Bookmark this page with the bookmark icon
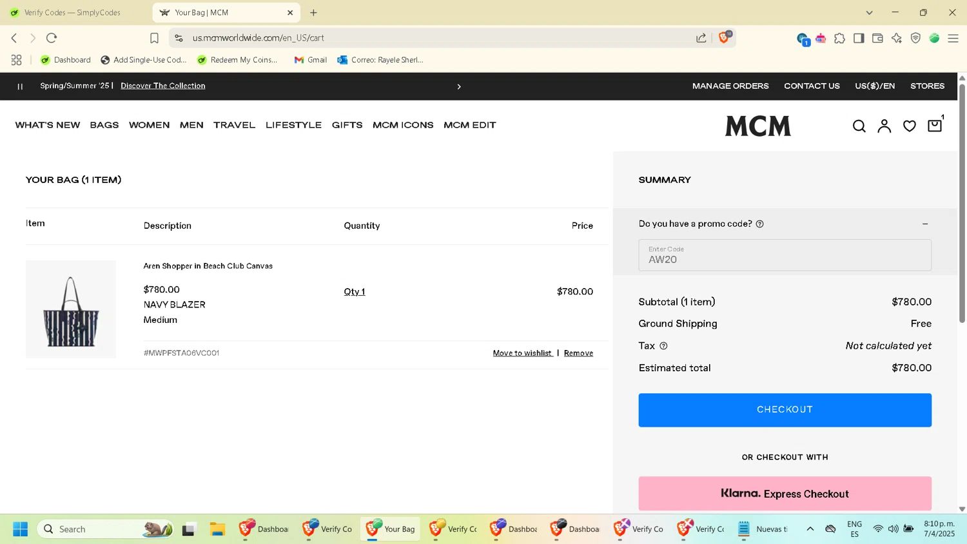 coord(154,38)
